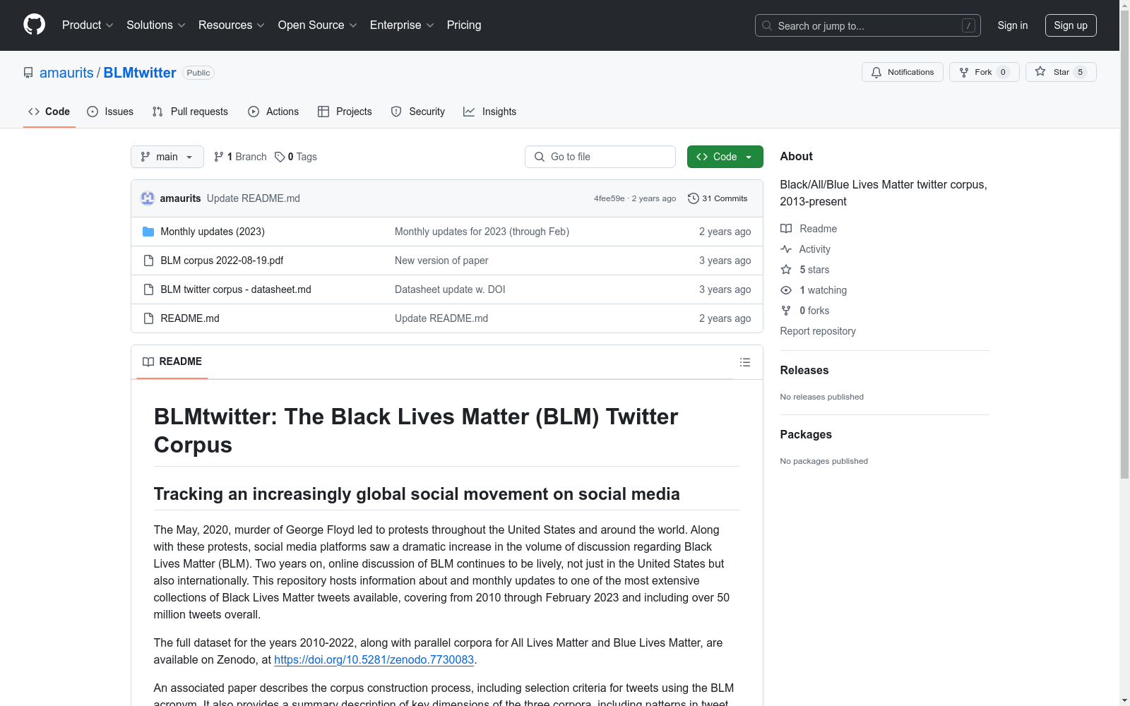Click the Sign up button
The width and height of the screenshot is (1130, 706).
pos(1071,25)
